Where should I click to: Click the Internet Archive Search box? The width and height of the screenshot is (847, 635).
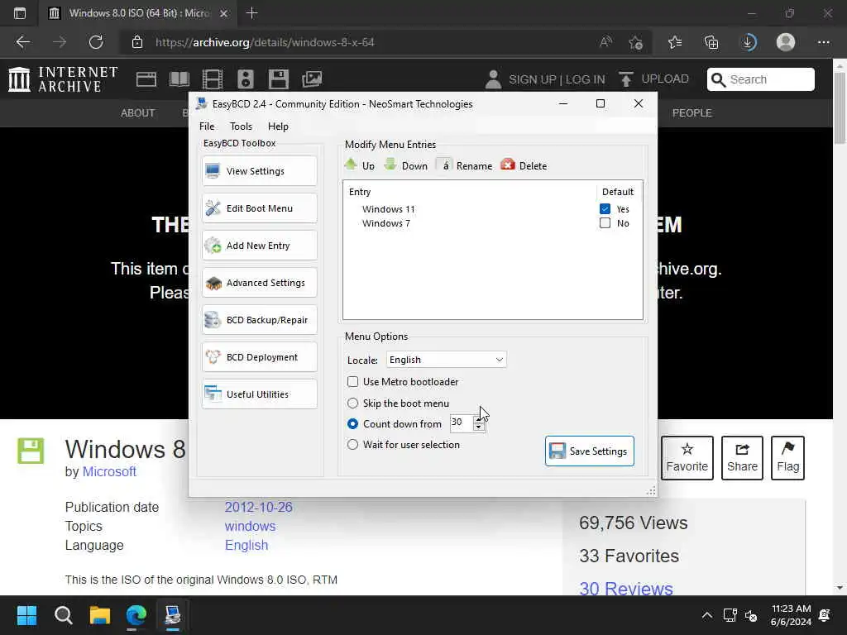[761, 79]
